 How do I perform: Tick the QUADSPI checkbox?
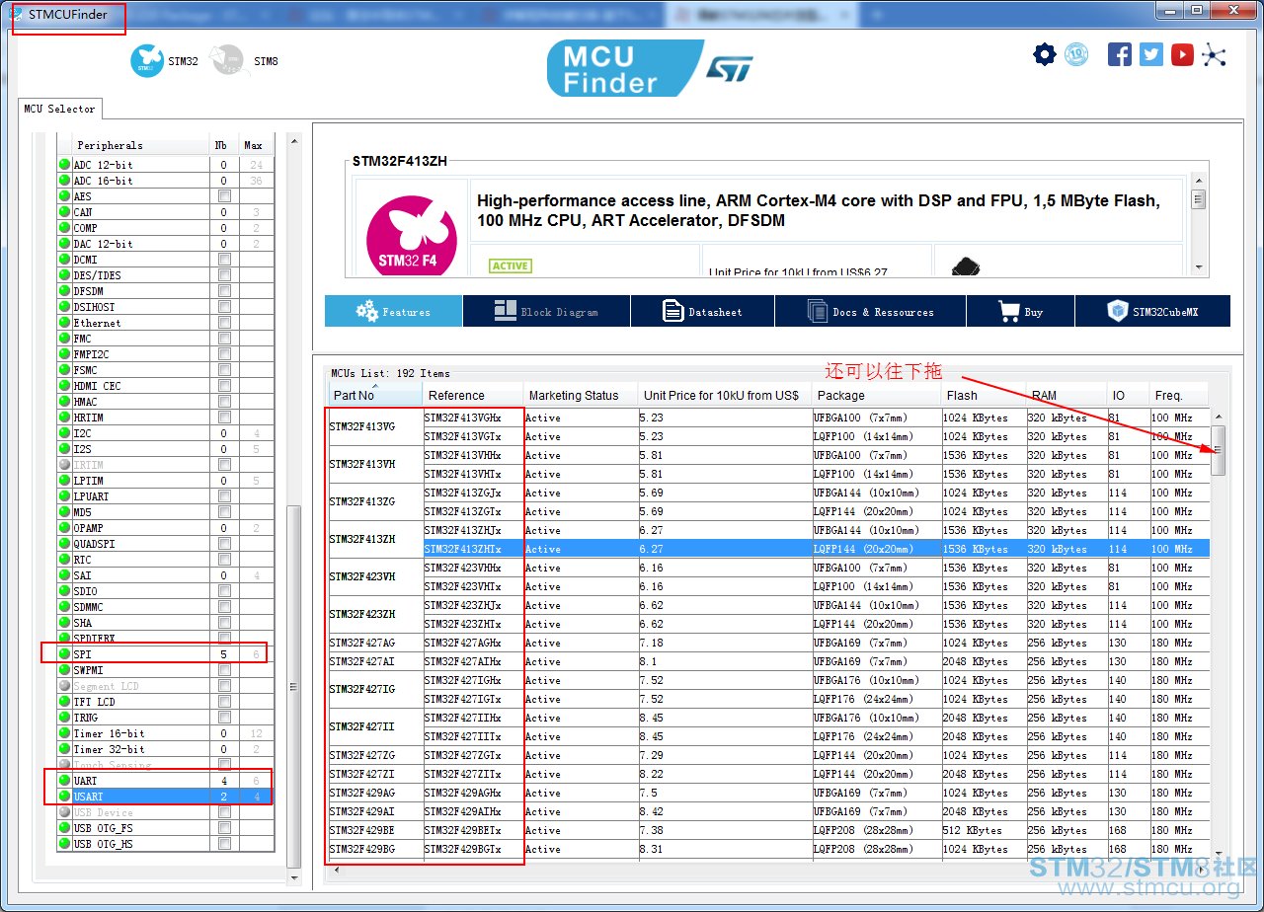coord(224,544)
